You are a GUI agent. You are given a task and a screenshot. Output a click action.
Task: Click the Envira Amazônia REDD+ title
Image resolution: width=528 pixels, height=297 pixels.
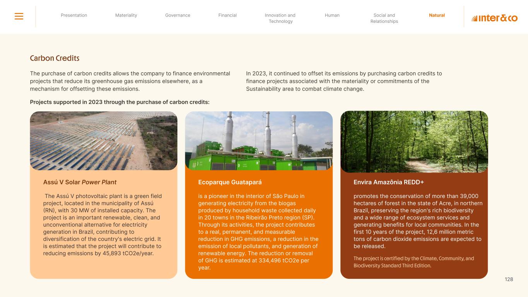tap(389, 182)
